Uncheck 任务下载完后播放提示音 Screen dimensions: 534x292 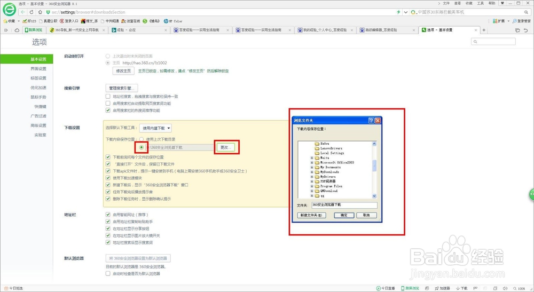(x=108, y=192)
